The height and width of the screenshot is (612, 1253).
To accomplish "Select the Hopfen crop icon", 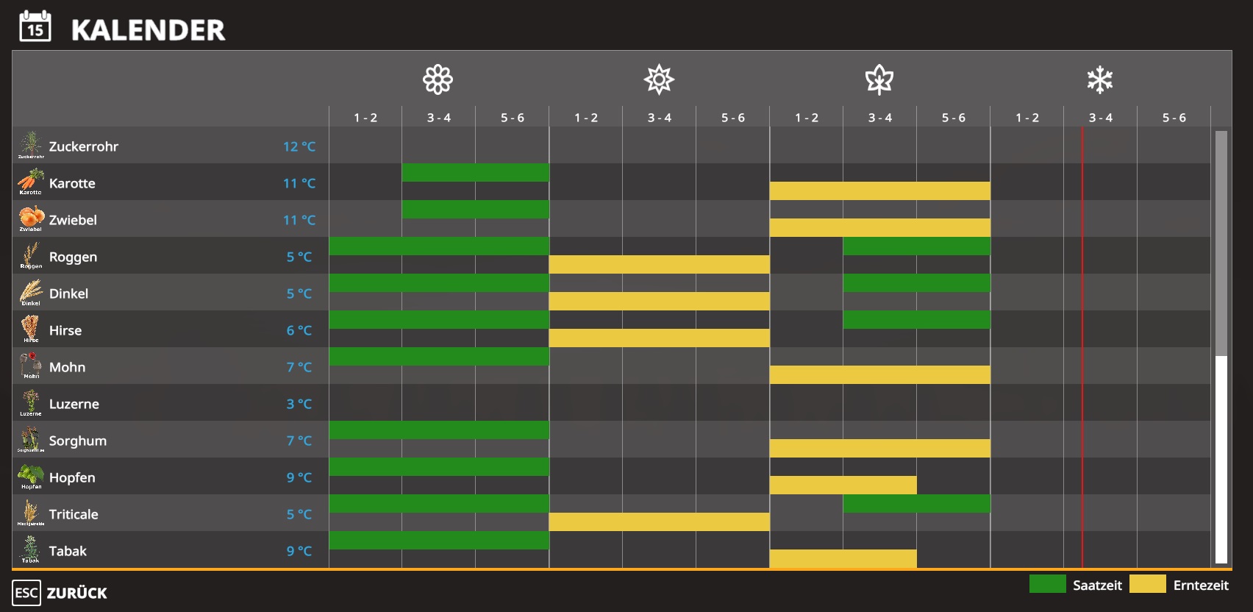I will (x=31, y=476).
